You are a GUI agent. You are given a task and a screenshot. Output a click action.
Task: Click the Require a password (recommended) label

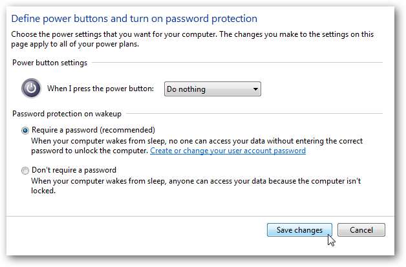click(93, 130)
